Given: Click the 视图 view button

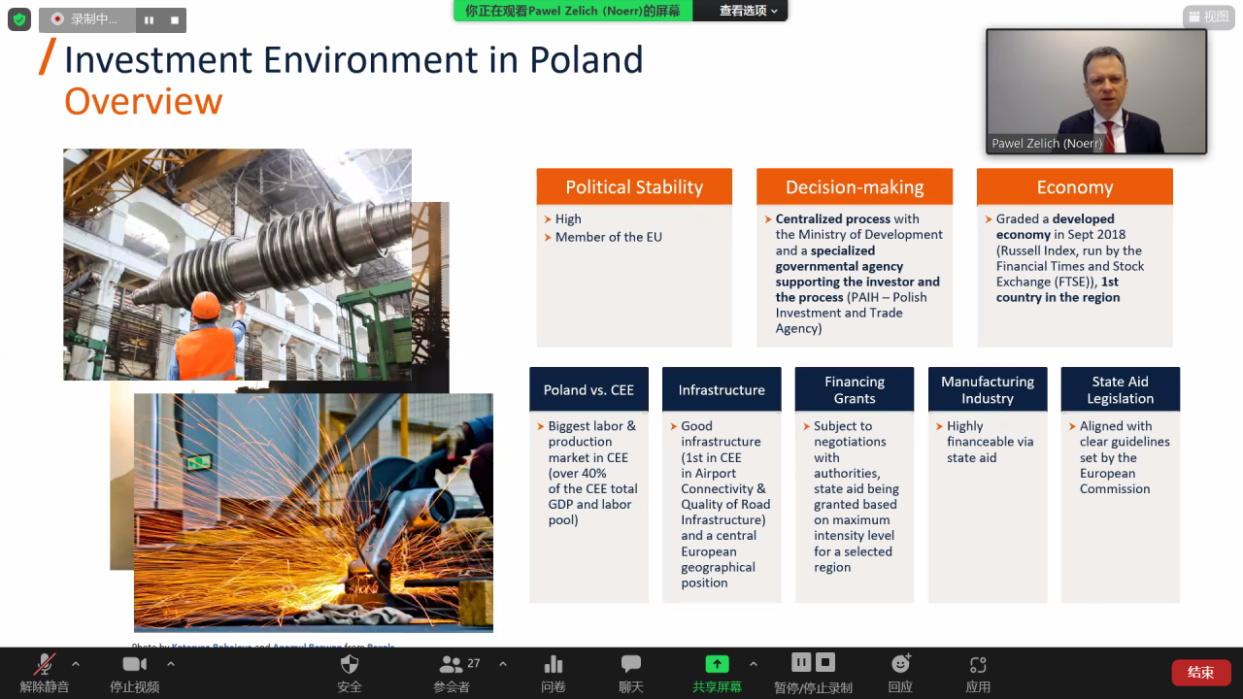Looking at the screenshot, I should pos(1208,17).
